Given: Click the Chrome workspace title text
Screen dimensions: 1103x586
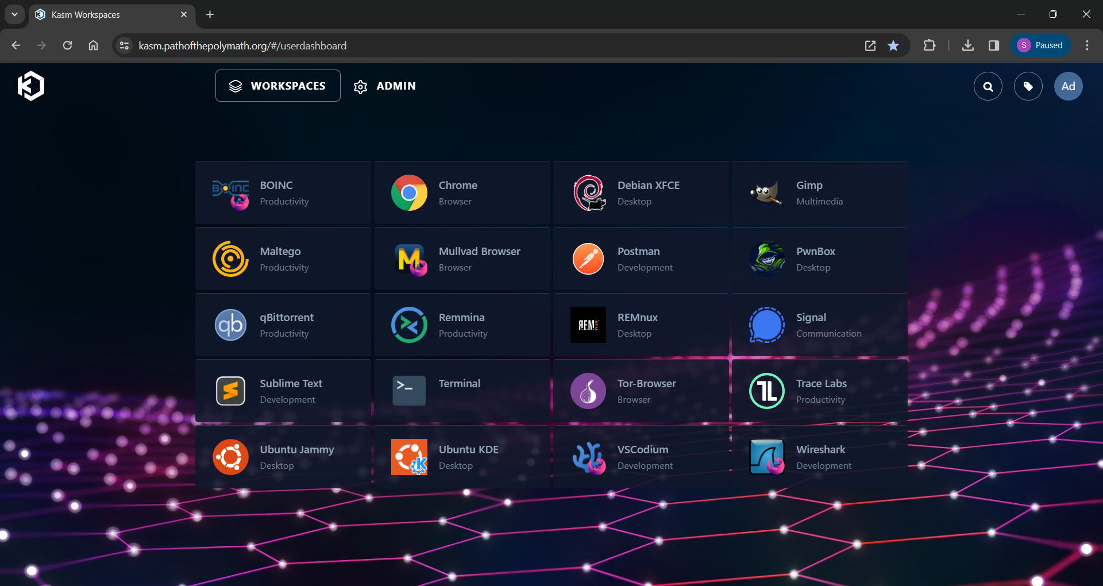Looking at the screenshot, I should [x=458, y=186].
